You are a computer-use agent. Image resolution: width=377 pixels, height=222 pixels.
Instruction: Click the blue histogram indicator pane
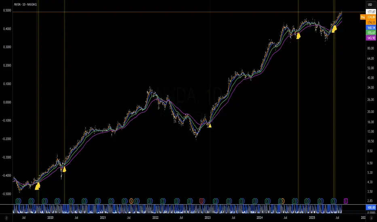(x=178, y=209)
